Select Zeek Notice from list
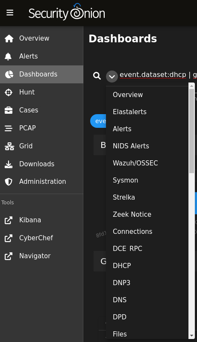The image size is (197, 342). [147, 215]
